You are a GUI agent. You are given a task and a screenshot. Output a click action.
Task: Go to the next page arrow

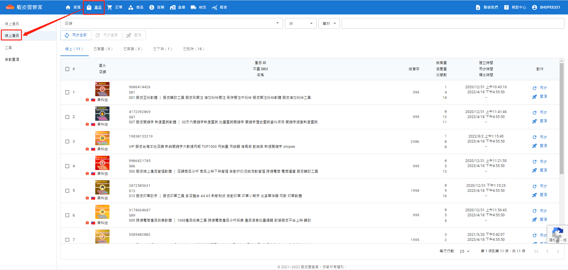tap(558, 251)
